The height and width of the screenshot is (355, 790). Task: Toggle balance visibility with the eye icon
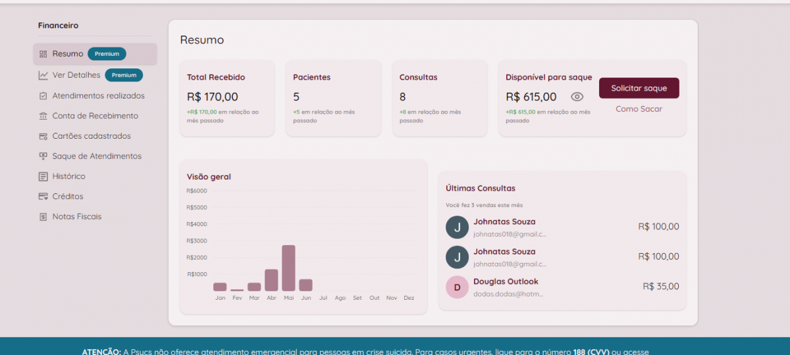(x=577, y=97)
